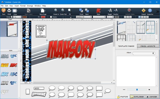Click the Save icon in the toolbar
The height and width of the screenshot is (99, 160).
[x=3, y=10]
